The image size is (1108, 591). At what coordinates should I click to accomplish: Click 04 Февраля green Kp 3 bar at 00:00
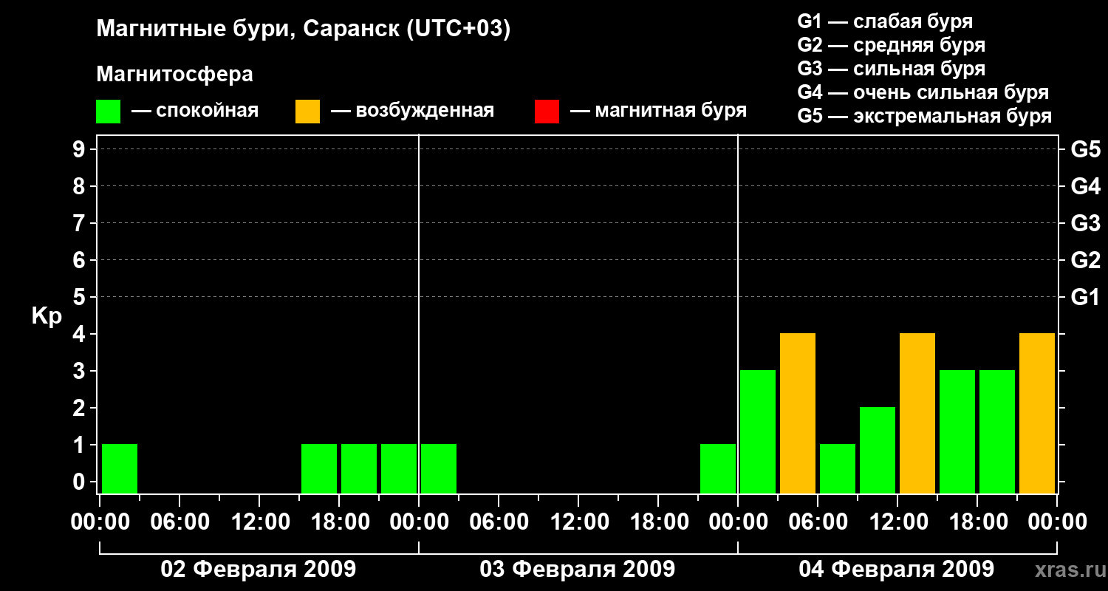click(758, 431)
